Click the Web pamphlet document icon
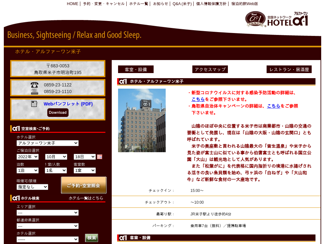The width and height of the screenshot is (325, 244). [x=34, y=104]
